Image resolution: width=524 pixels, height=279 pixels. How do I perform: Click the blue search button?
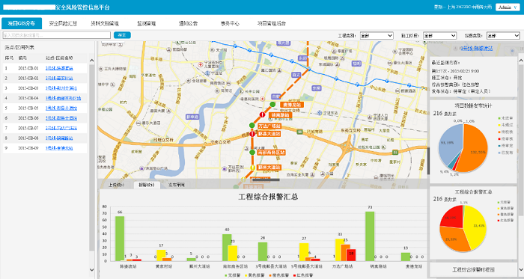point(122,35)
